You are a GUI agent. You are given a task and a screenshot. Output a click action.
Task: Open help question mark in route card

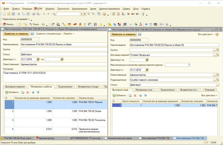[217, 34]
